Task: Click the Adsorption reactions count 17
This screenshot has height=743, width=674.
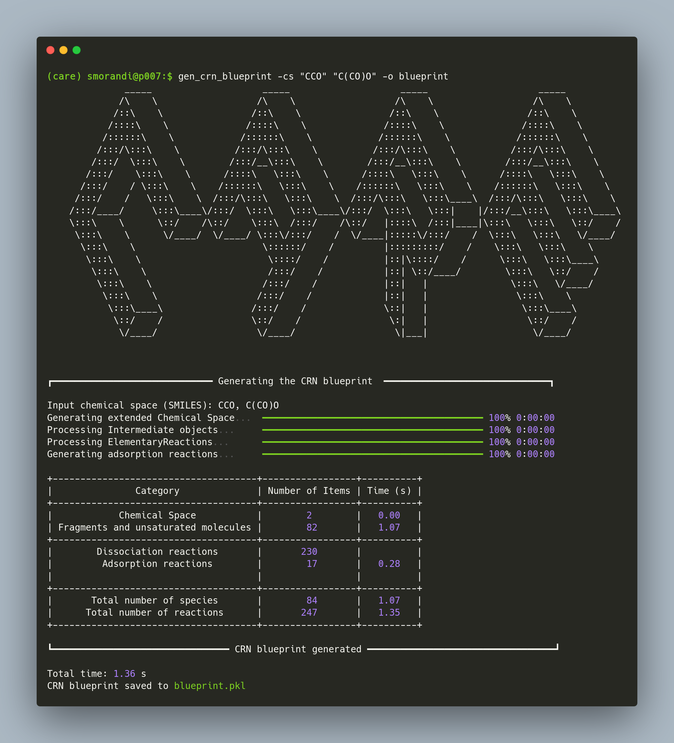Action: tap(312, 564)
